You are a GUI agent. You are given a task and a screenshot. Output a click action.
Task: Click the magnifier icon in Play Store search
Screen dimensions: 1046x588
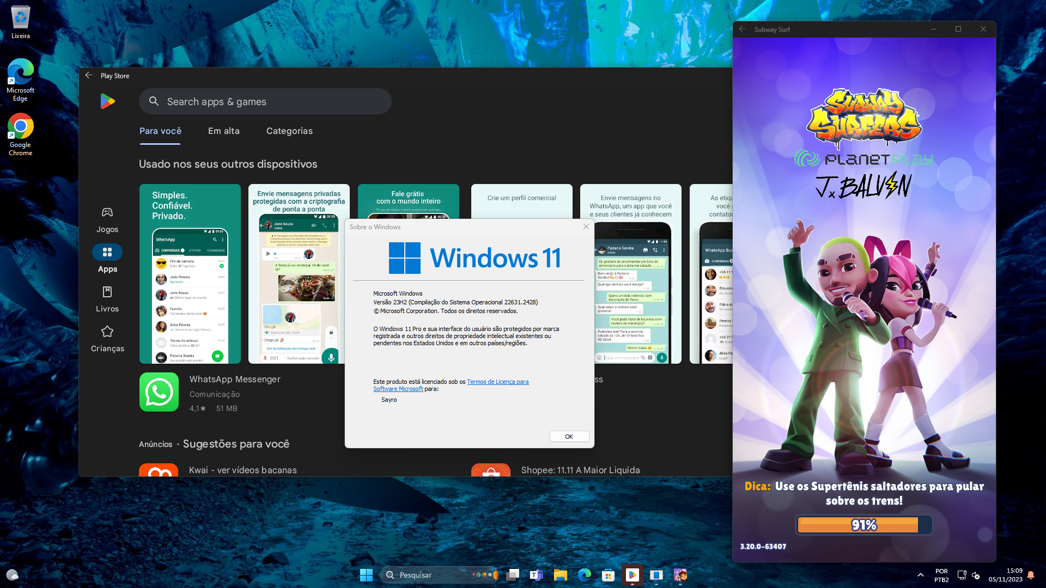pyautogui.click(x=154, y=101)
